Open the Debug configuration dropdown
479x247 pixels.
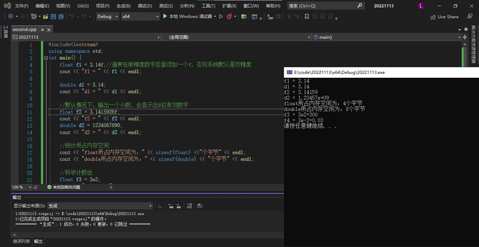click(108, 17)
